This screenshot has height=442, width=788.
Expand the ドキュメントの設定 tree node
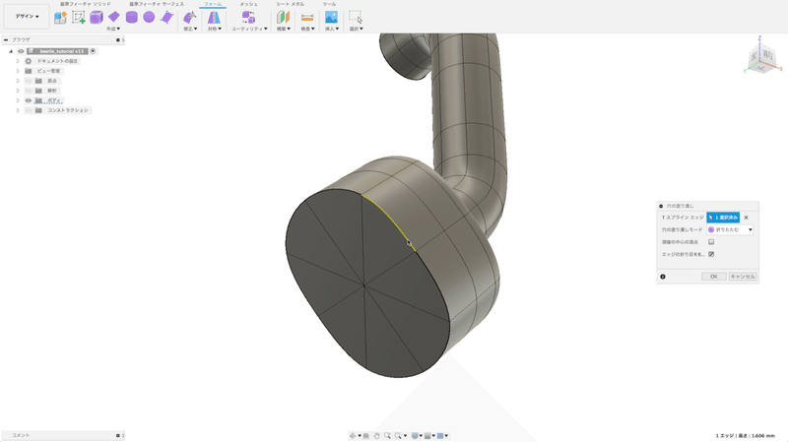(18, 61)
